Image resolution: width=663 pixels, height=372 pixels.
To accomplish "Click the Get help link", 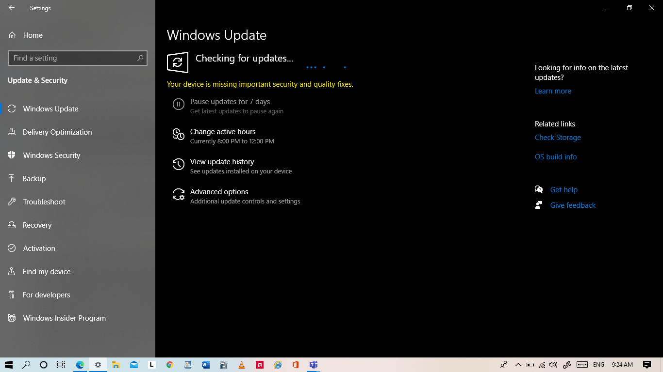I will (x=564, y=190).
